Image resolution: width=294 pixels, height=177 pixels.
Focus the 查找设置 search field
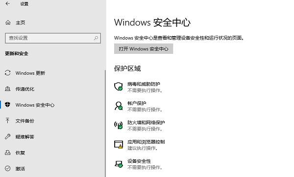click(x=53, y=38)
